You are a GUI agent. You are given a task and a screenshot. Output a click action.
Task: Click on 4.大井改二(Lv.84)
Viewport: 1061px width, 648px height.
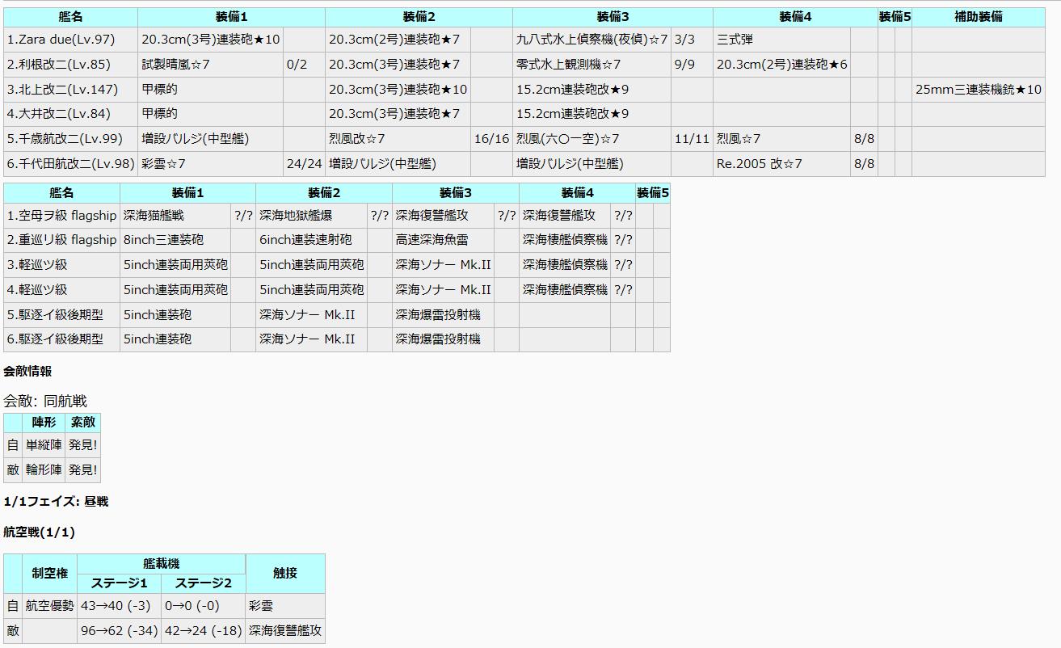pyautogui.click(x=70, y=114)
